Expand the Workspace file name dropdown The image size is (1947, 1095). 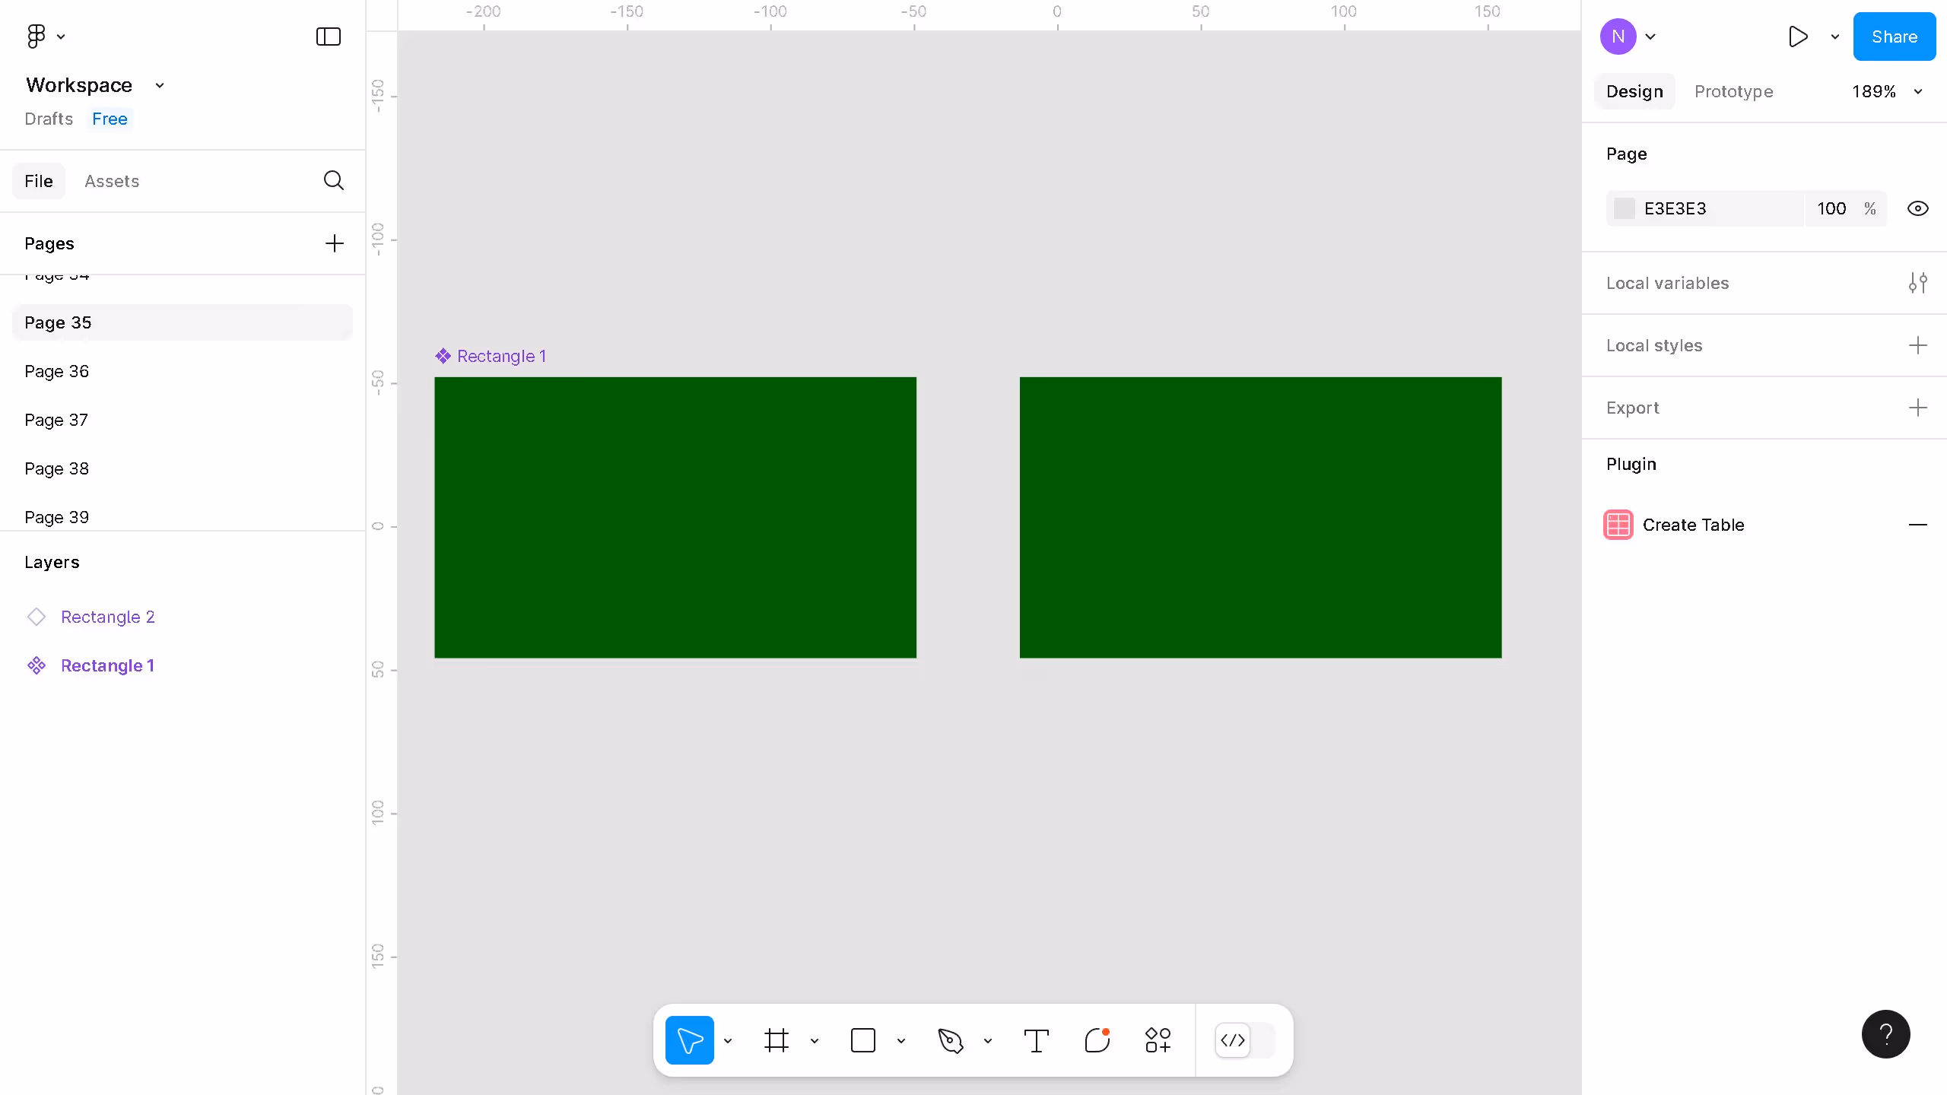160,85
